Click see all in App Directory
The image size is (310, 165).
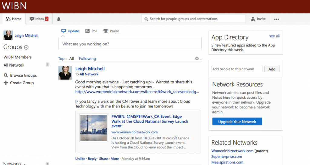click(x=274, y=36)
